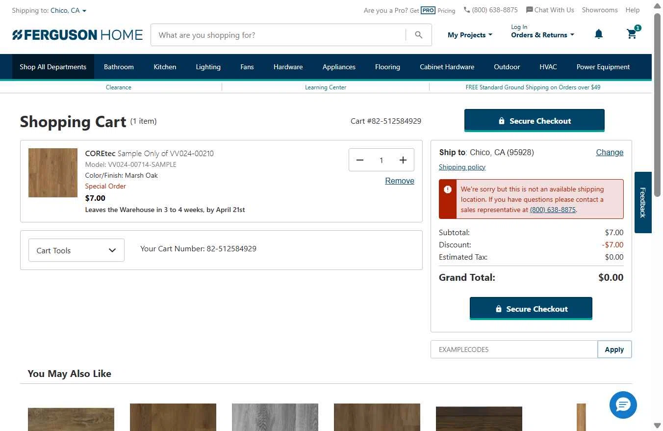Click the COREtec Sample Only product title
The image size is (663, 431).
(x=149, y=153)
